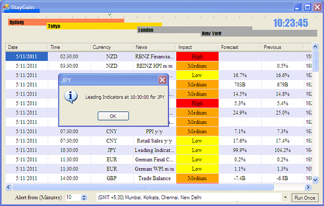Click the RBNZ Financia... news cell
324x206 pixels.
[x=154, y=56]
